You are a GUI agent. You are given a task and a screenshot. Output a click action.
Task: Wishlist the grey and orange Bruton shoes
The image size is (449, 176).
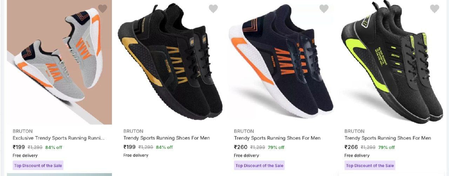pos(102,9)
